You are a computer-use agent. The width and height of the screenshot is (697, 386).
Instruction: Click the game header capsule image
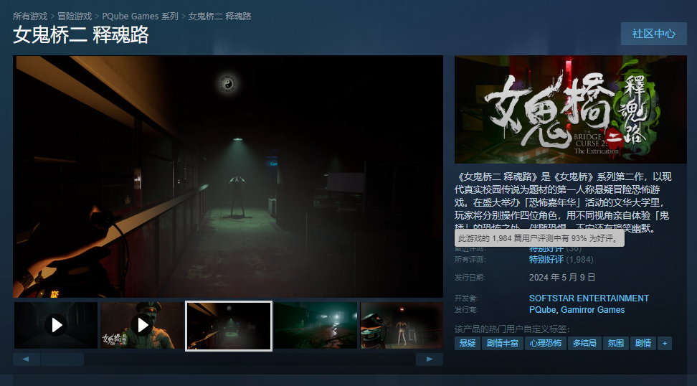[x=571, y=109]
